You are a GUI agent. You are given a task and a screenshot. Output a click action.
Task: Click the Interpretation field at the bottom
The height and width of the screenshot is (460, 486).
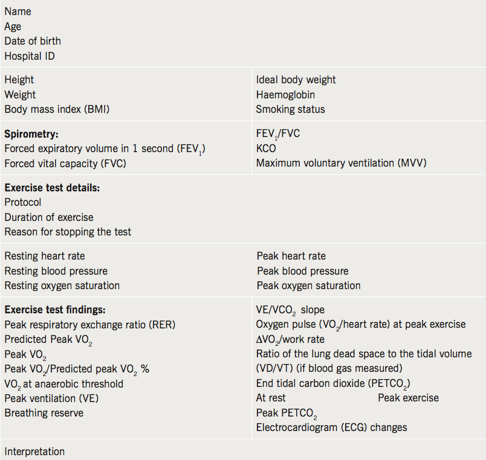(34, 452)
